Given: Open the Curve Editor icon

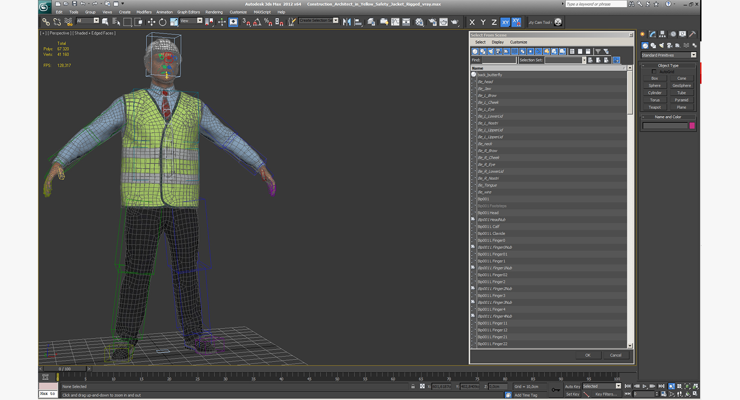Looking at the screenshot, I should coord(395,22).
